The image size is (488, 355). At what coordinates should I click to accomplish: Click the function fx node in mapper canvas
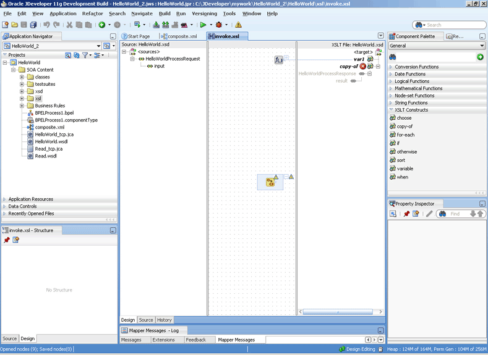(278, 60)
